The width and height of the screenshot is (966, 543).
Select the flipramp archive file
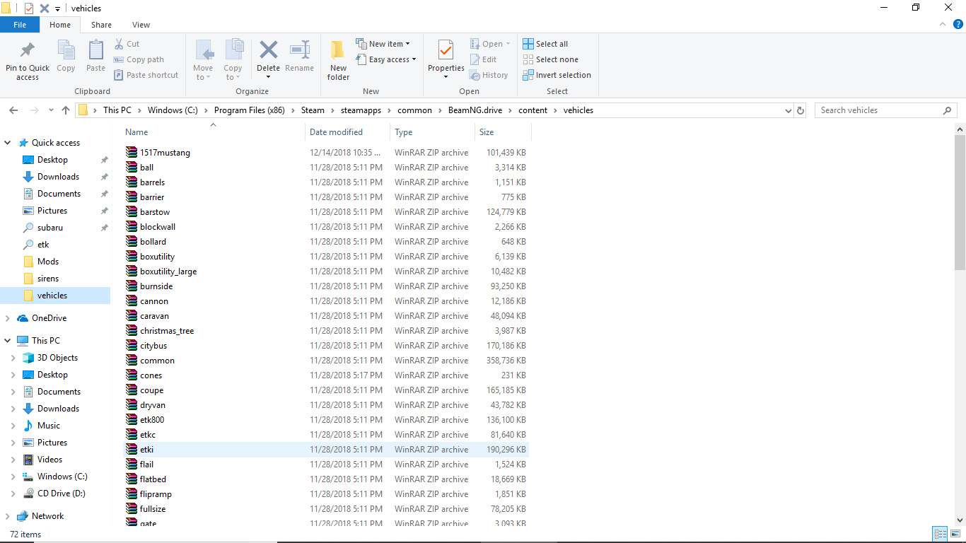[x=327, y=494]
